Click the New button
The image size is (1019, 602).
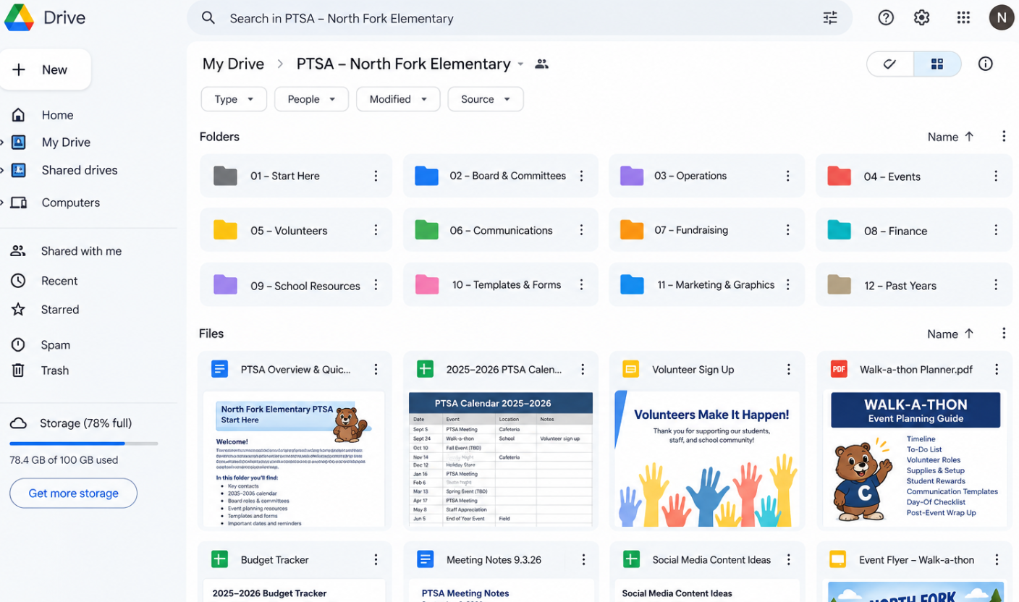pos(45,69)
